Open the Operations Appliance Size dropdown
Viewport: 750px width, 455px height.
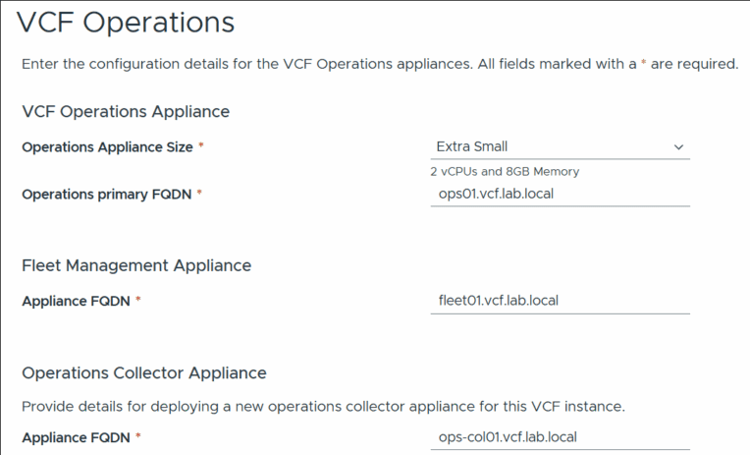[560, 146]
